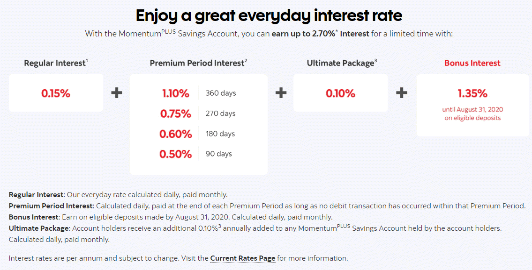Open the Current Rates Page link
This screenshot has height=270, width=532.
[243, 258]
